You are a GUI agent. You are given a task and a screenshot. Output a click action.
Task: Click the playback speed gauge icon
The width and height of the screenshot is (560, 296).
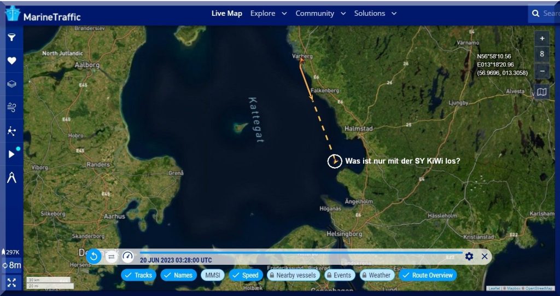127,256
